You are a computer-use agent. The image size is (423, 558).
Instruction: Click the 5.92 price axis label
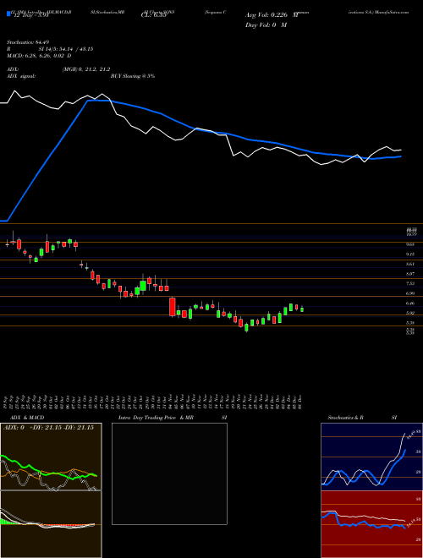[x=410, y=313]
